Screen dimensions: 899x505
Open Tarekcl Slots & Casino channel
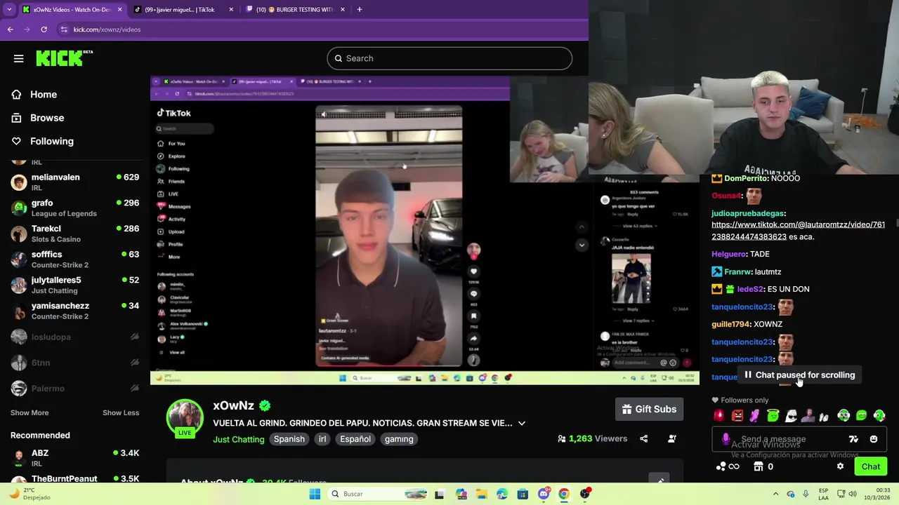(74, 234)
